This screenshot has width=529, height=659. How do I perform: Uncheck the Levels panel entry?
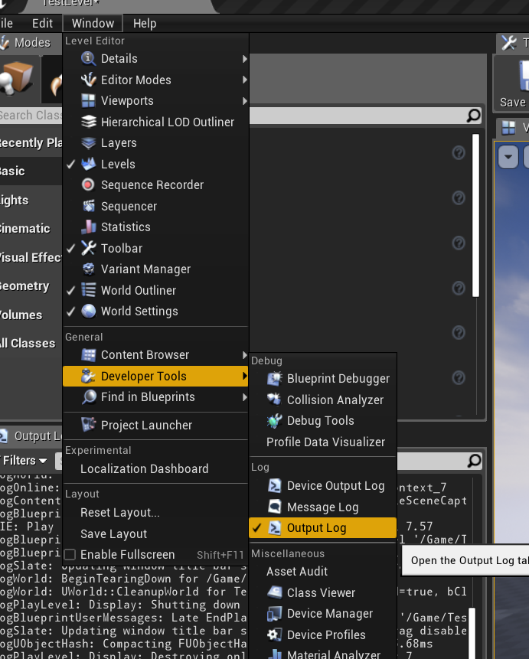(x=71, y=164)
